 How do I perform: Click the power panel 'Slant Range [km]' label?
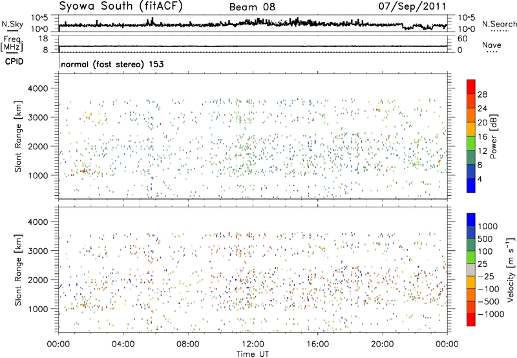pyautogui.click(x=18, y=136)
